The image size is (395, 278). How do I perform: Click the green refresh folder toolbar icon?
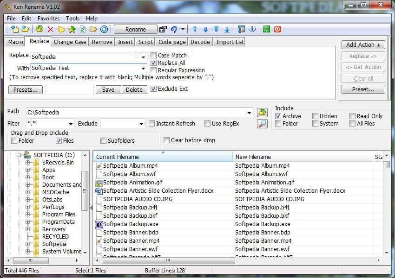point(39,29)
